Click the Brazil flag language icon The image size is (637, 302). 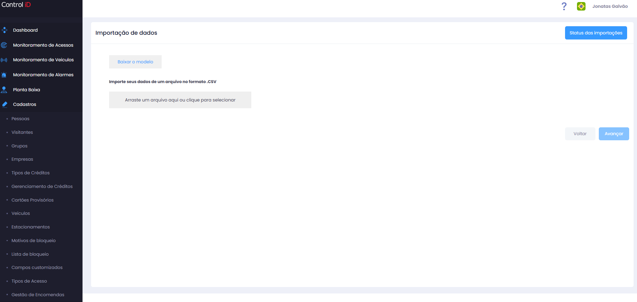tap(581, 6)
